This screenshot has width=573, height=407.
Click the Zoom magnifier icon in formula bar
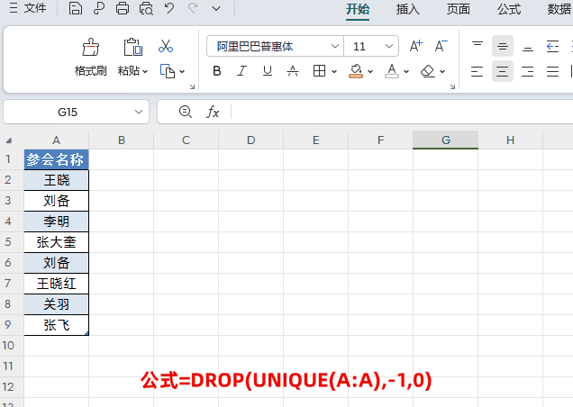click(x=186, y=112)
